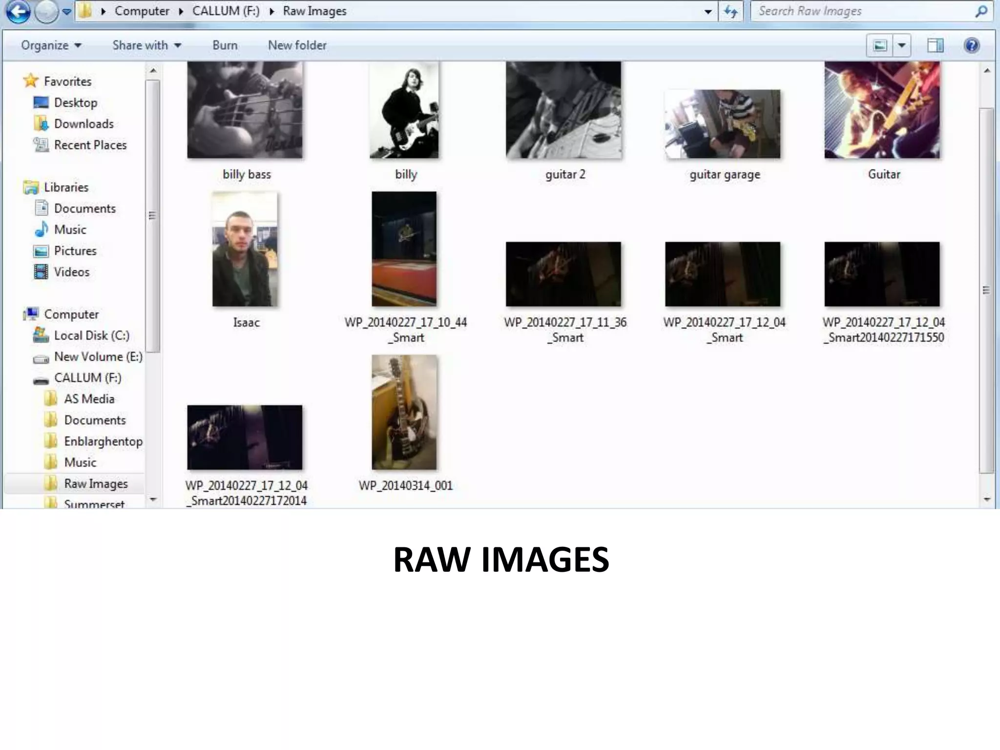This screenshot has width=1000, height=750.
Task: Click the Back navigation arrow button
Action: pyautogui.click(x=18, y=12)
